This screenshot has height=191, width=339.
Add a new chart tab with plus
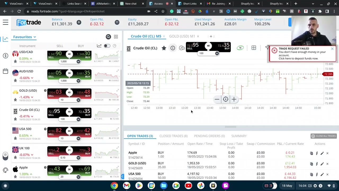pos(211,36)
